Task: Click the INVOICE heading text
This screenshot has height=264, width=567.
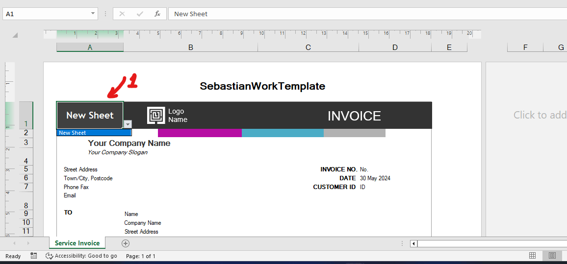Action: click(x=354, y=116)
